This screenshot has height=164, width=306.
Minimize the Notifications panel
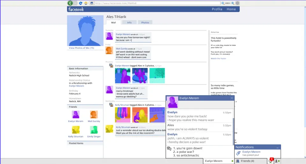point(278,147)
